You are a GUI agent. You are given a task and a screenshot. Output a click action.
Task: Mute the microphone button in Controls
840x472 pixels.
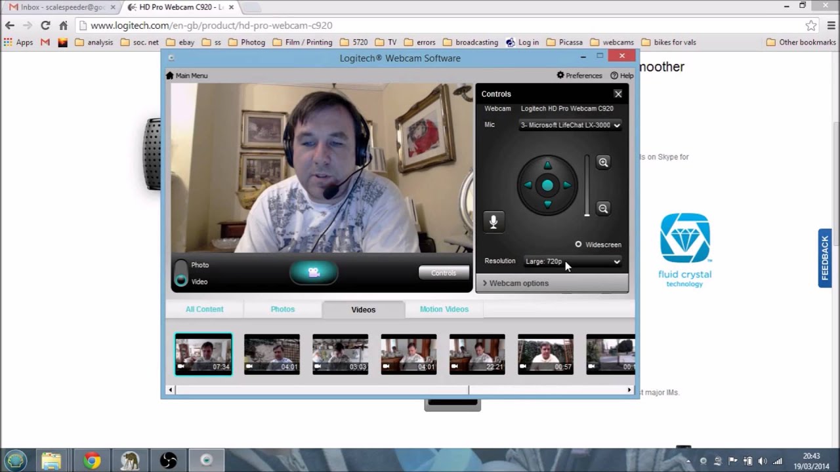click(493, 222)
